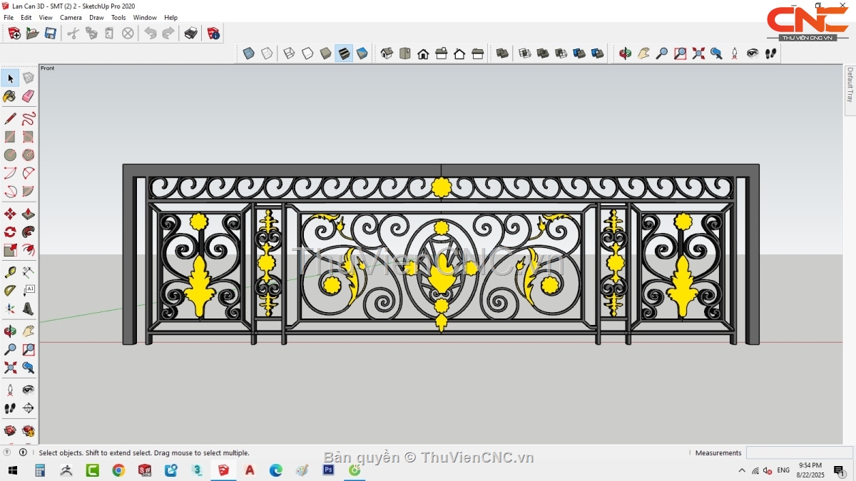Click the Save button in toolbar
The width and height of the screenshot is (856, 481).
pyautogui.click(x=51, y=33)
